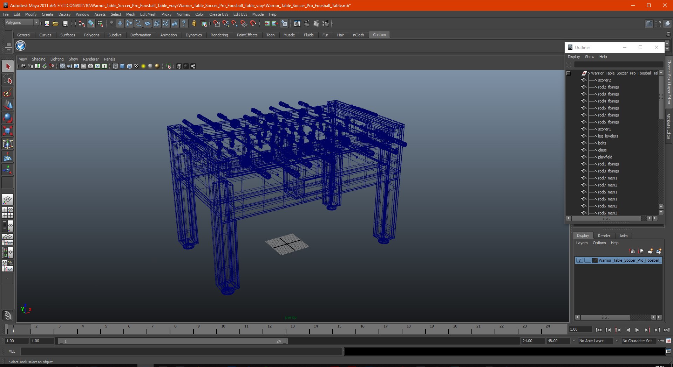Image resolution: width=673 pixels, height=367 pixels.
Task: Open a scene with the folder icon
Action: point(55,23)
